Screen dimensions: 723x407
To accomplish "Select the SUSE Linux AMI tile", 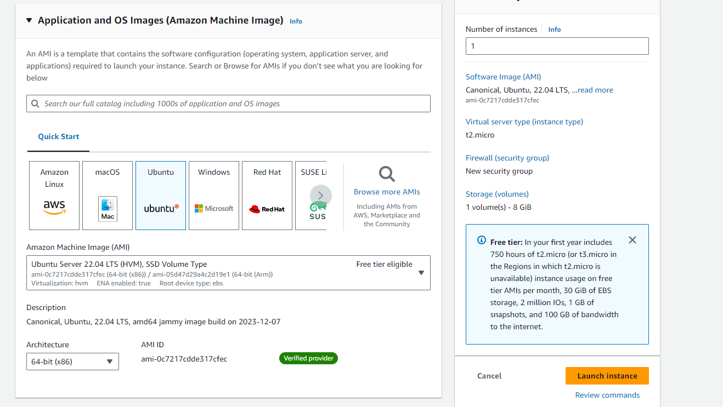I will coord(311,196).
